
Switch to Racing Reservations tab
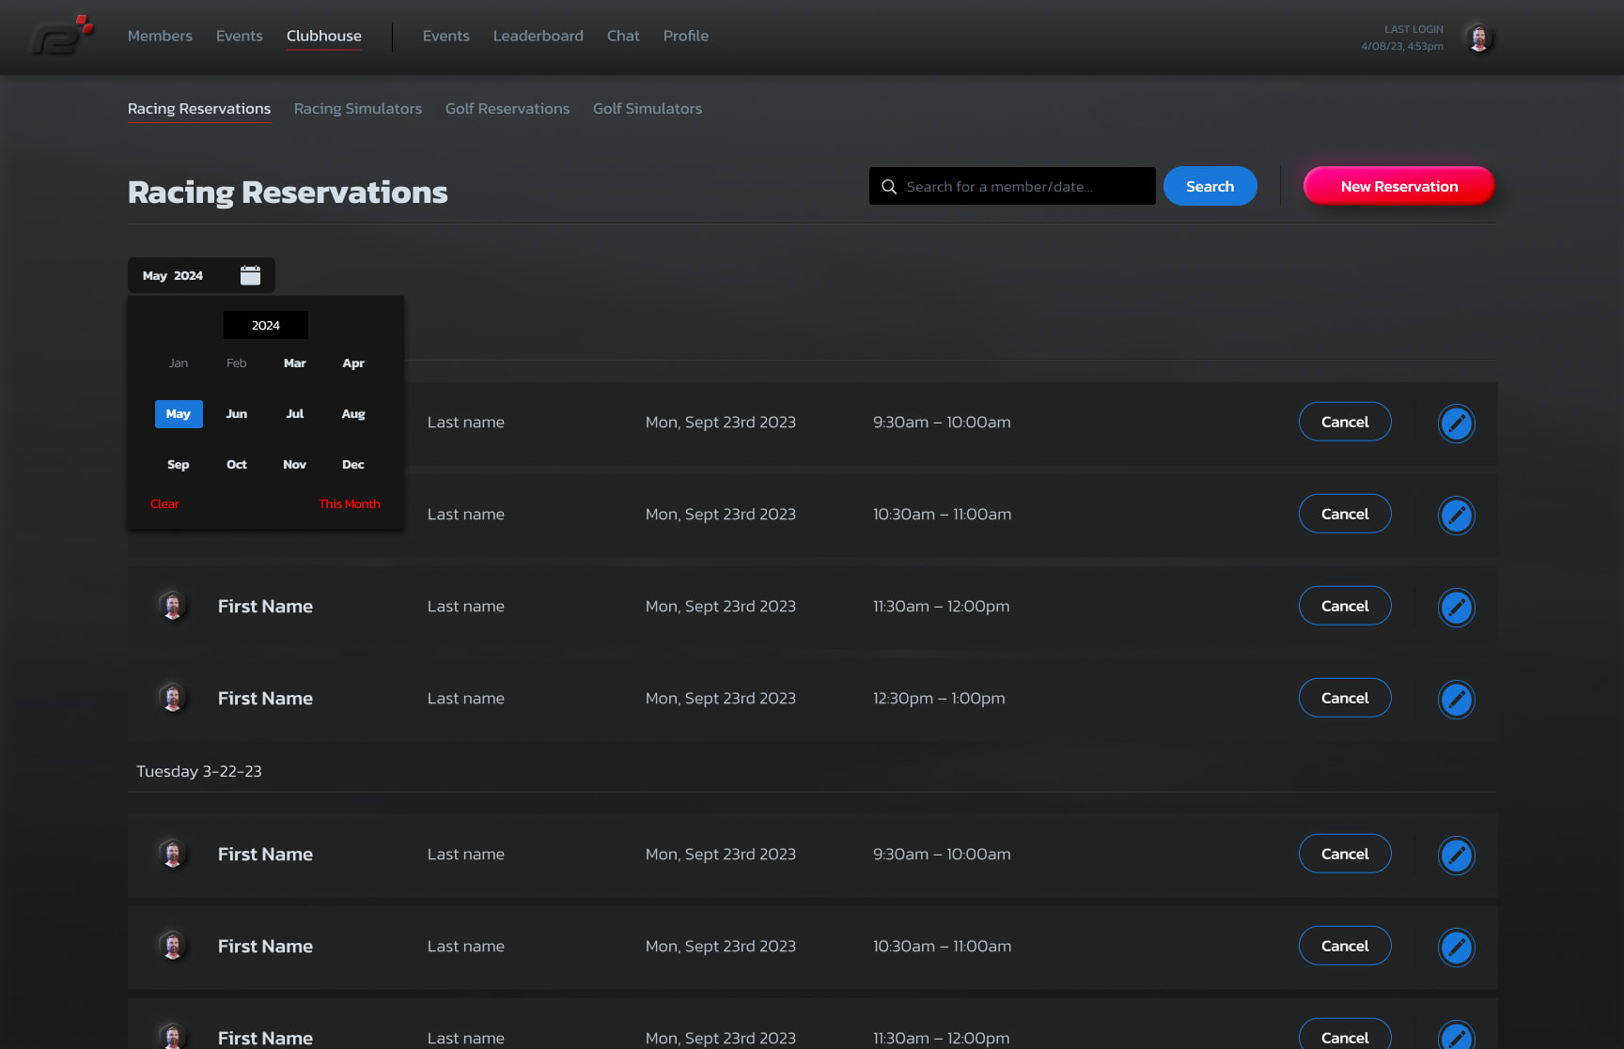click(x=199, y=109)
